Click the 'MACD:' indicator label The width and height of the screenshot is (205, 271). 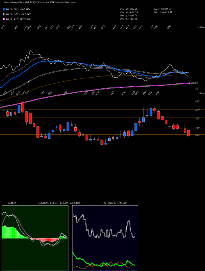(12, 202)
